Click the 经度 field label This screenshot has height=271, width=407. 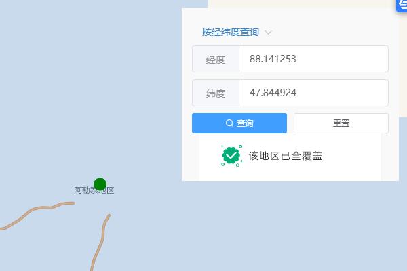[x=216, y=60]
